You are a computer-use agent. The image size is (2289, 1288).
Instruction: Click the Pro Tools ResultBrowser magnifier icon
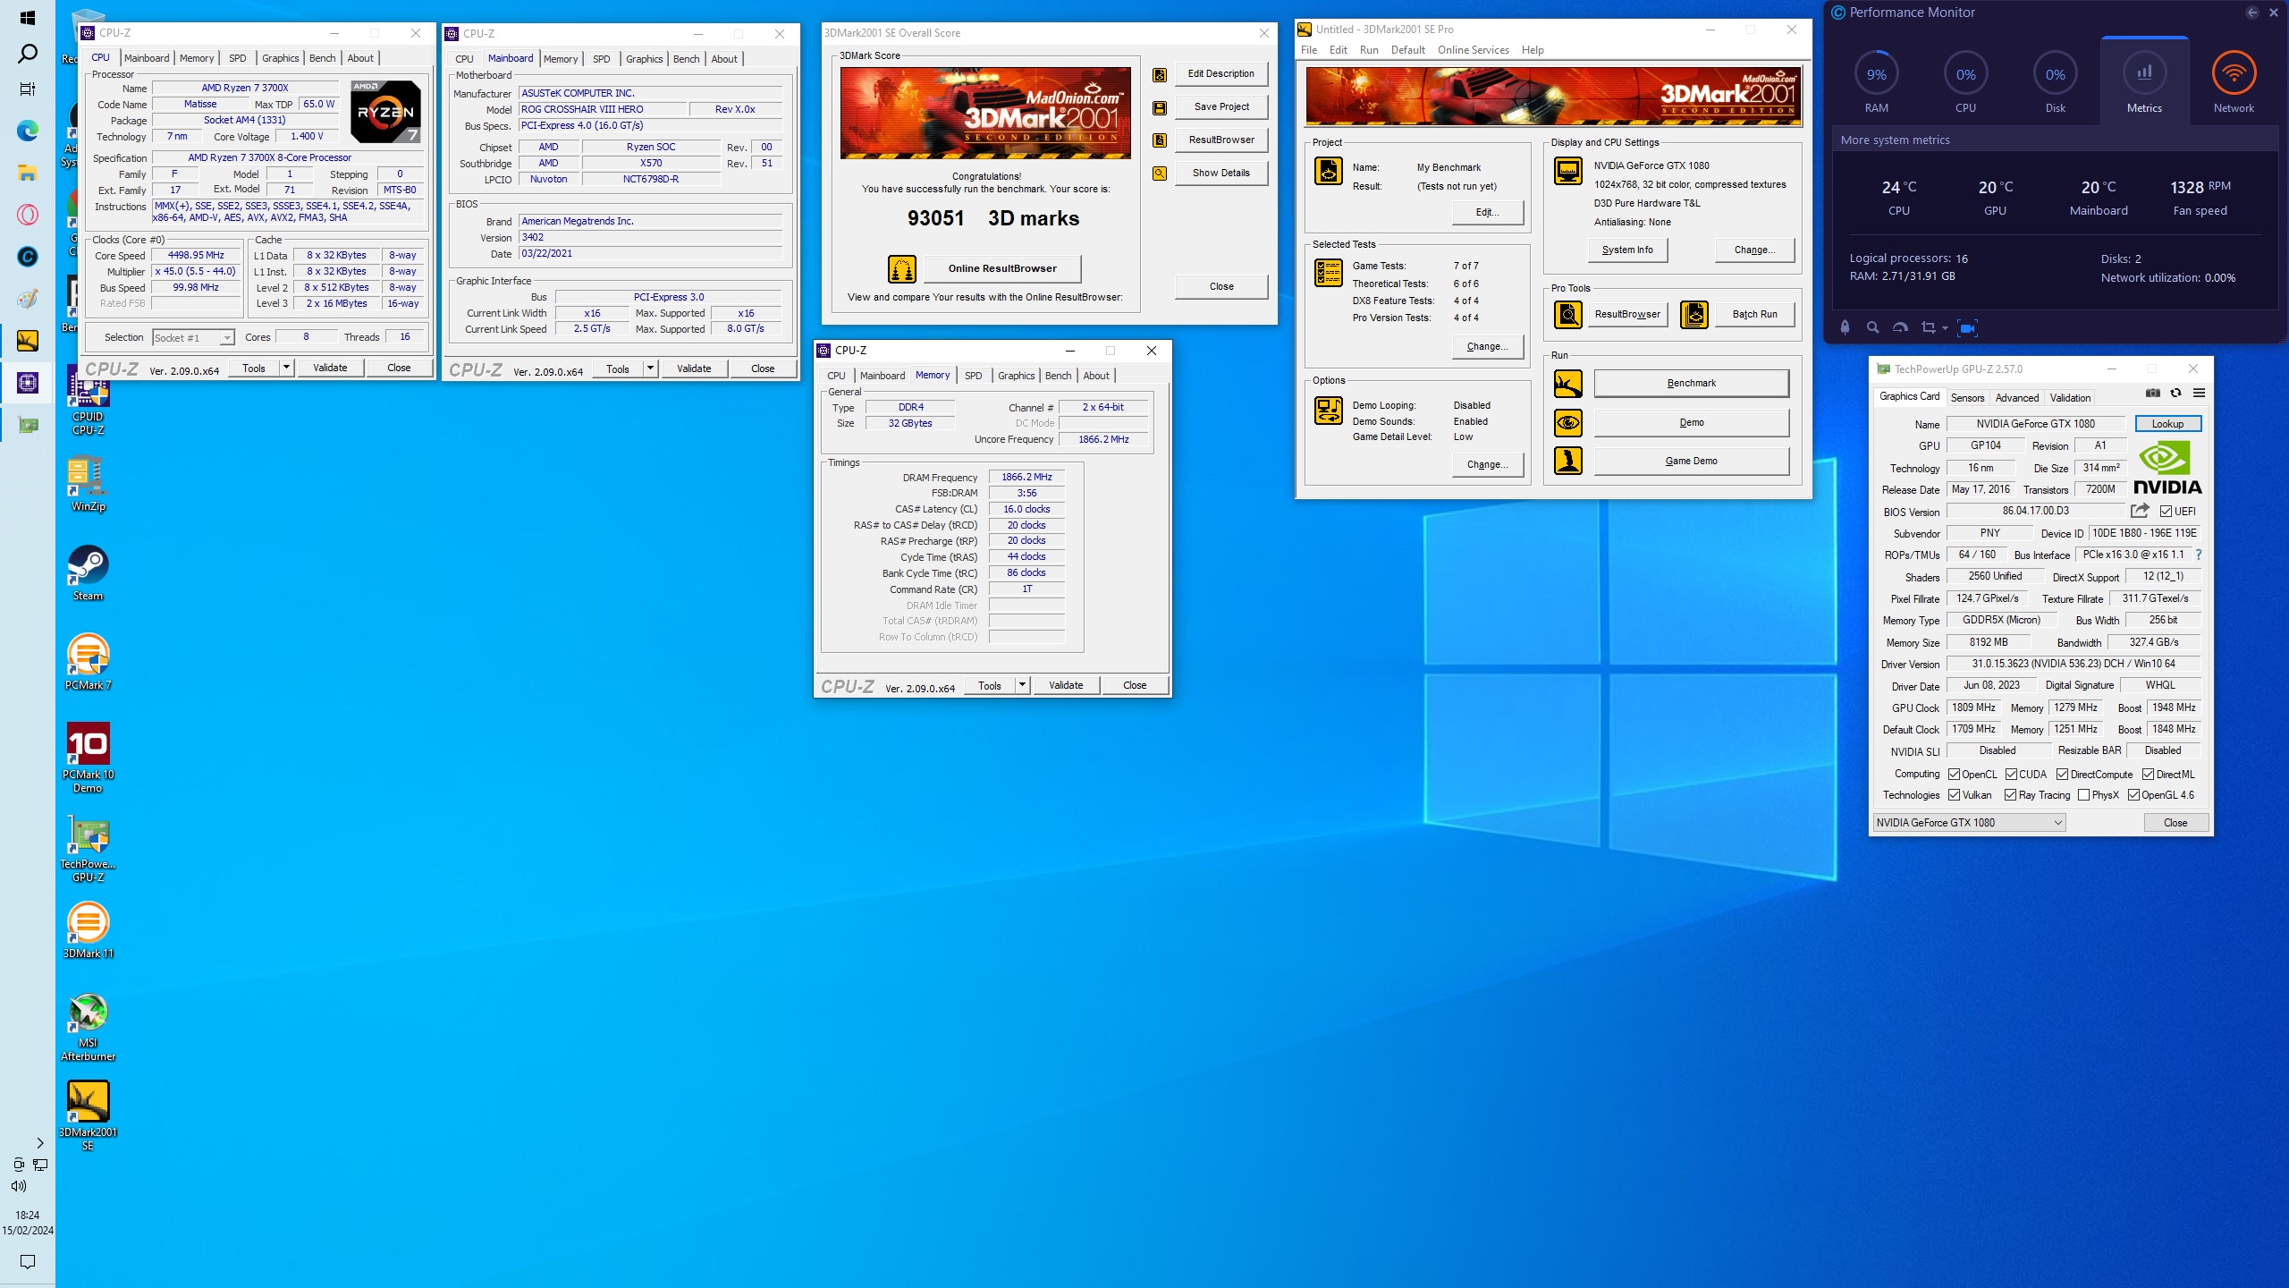(1568, 314)
